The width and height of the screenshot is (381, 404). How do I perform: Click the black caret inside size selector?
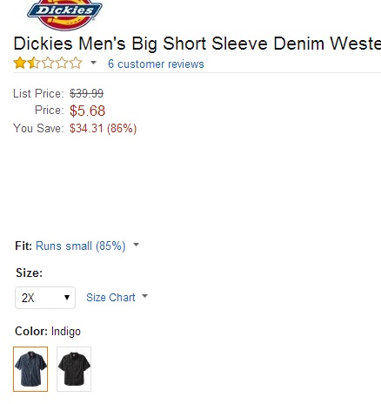67,298
